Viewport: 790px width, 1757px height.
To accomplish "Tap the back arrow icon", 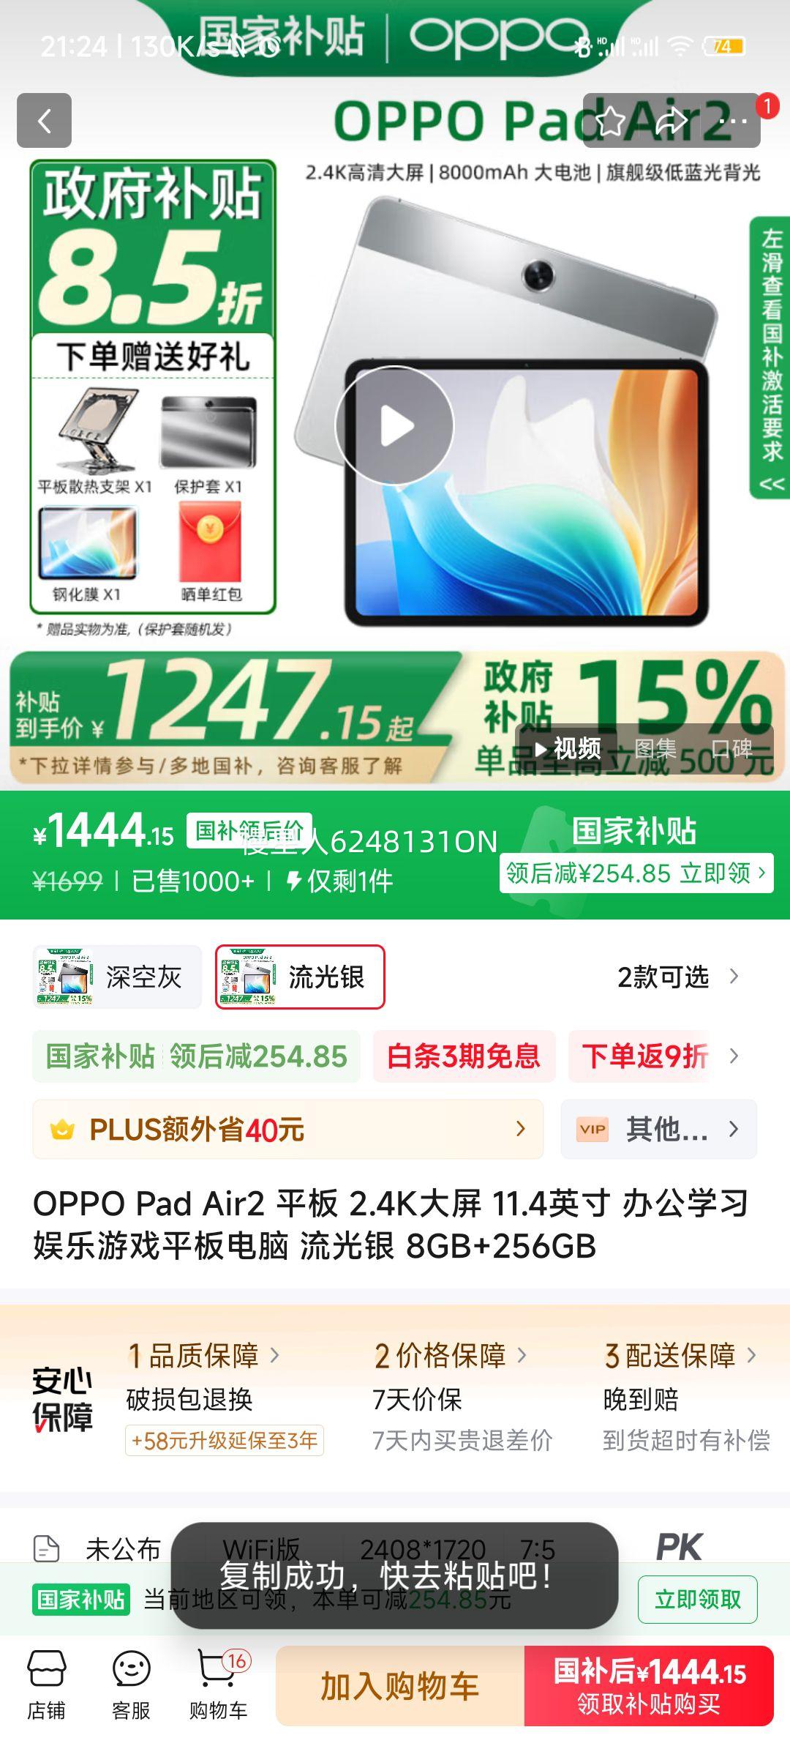I will click(x=44, y=121).
